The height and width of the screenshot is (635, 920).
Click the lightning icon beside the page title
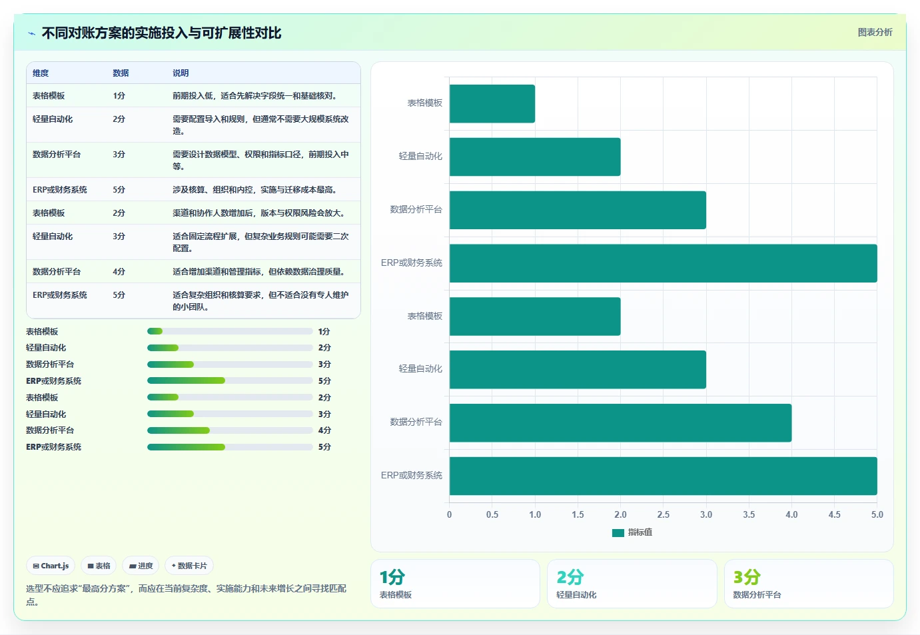(x=31, y=33)
